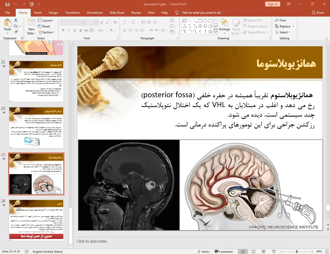
Task: Expand the Select dropdown in Editing
Action: (x=283, y=32)
